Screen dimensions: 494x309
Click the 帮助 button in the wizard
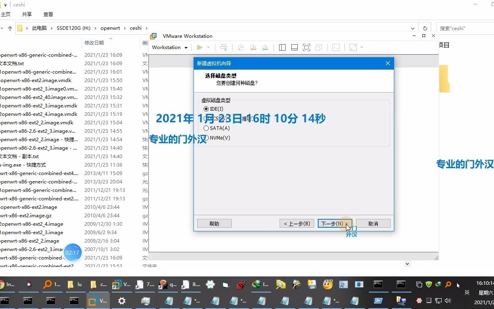[x=214, y=224]
